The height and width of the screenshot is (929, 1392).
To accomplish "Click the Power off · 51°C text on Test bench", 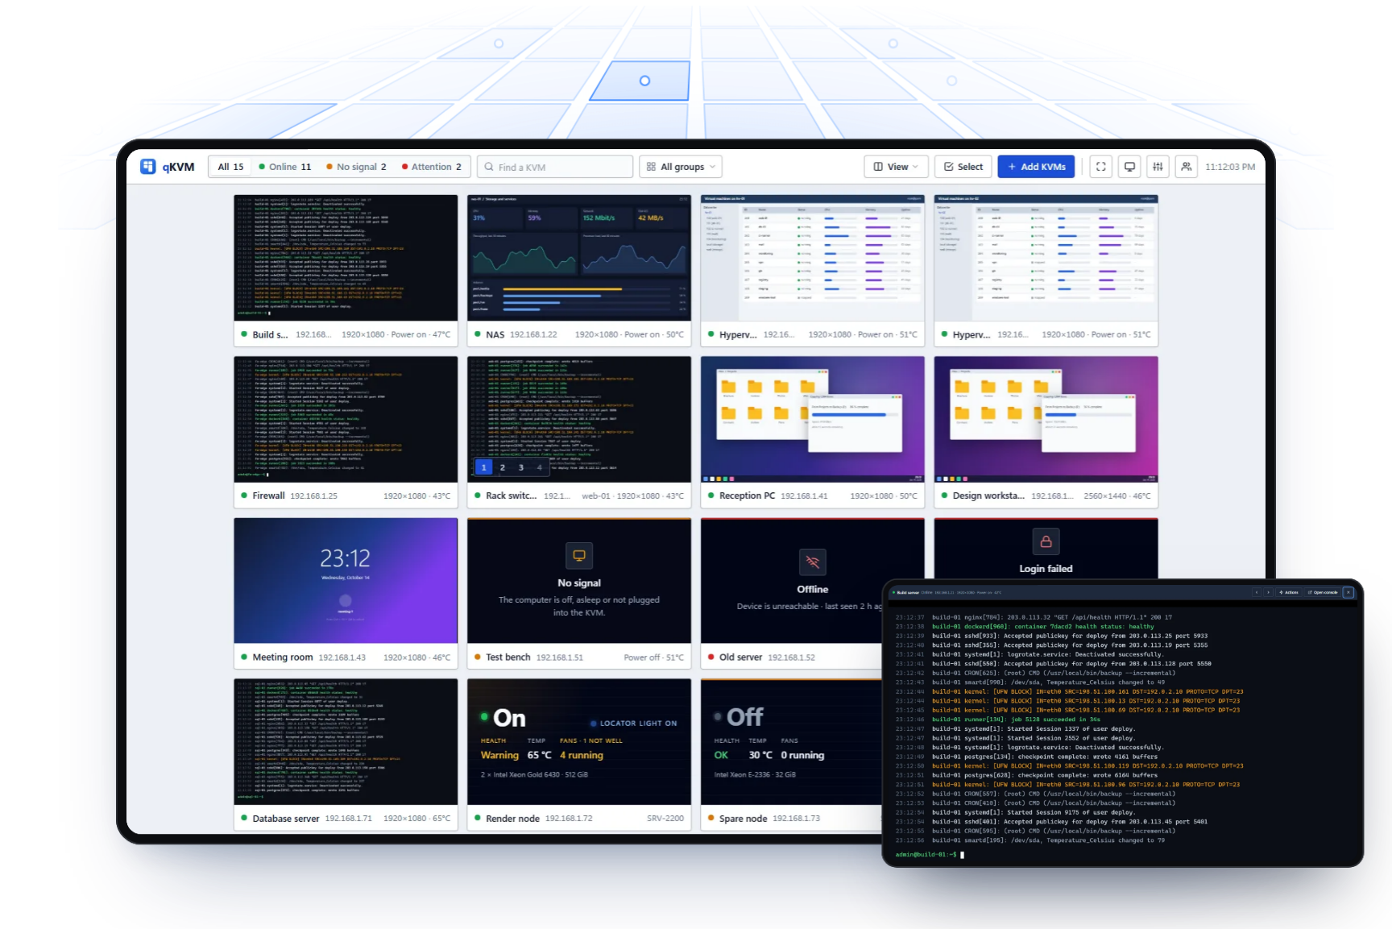I will pyautogui.click(x=653, y=657).
